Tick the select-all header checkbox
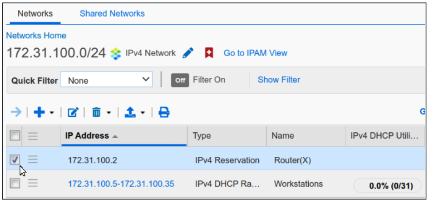 [x=15, y=135]
